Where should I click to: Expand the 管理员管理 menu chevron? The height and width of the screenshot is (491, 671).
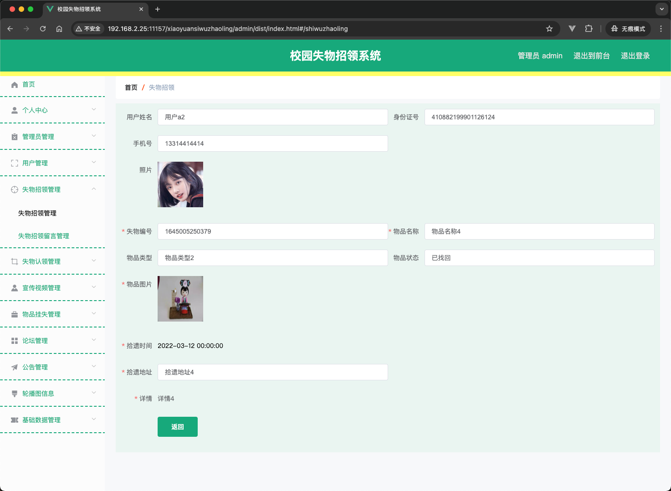tap(94, 136)
